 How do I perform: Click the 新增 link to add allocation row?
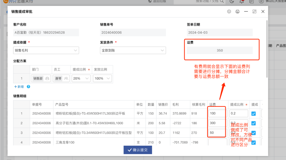19,87
